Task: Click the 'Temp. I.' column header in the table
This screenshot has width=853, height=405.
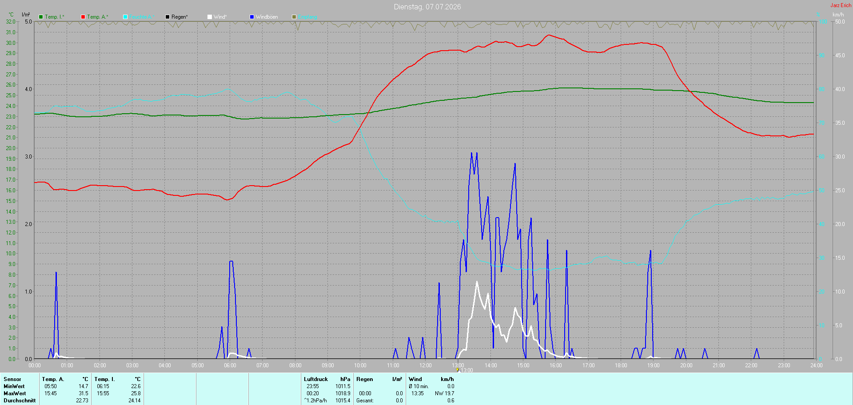Action: coord(105,379)
